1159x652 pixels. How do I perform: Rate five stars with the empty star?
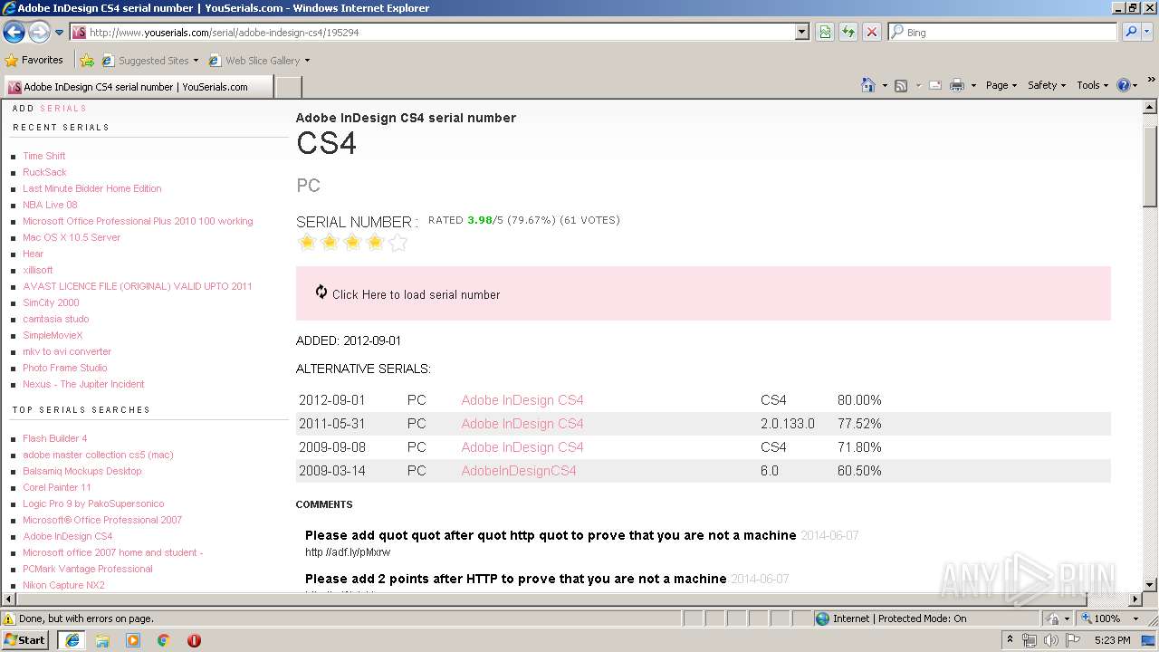pos(398,242)
